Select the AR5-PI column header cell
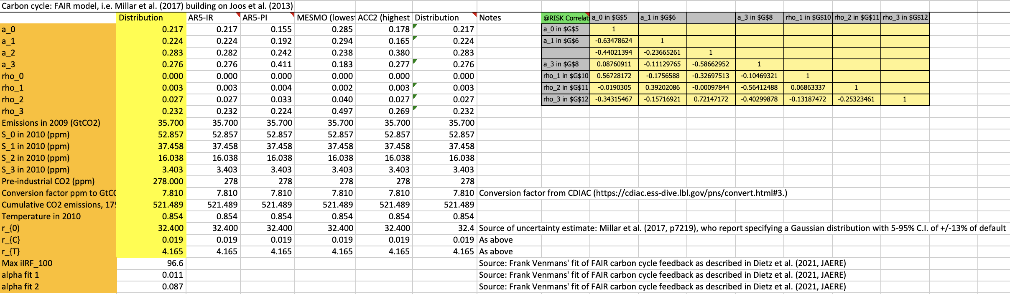Viewport: 1010px width, 294px height. click(x=255, y=18)
